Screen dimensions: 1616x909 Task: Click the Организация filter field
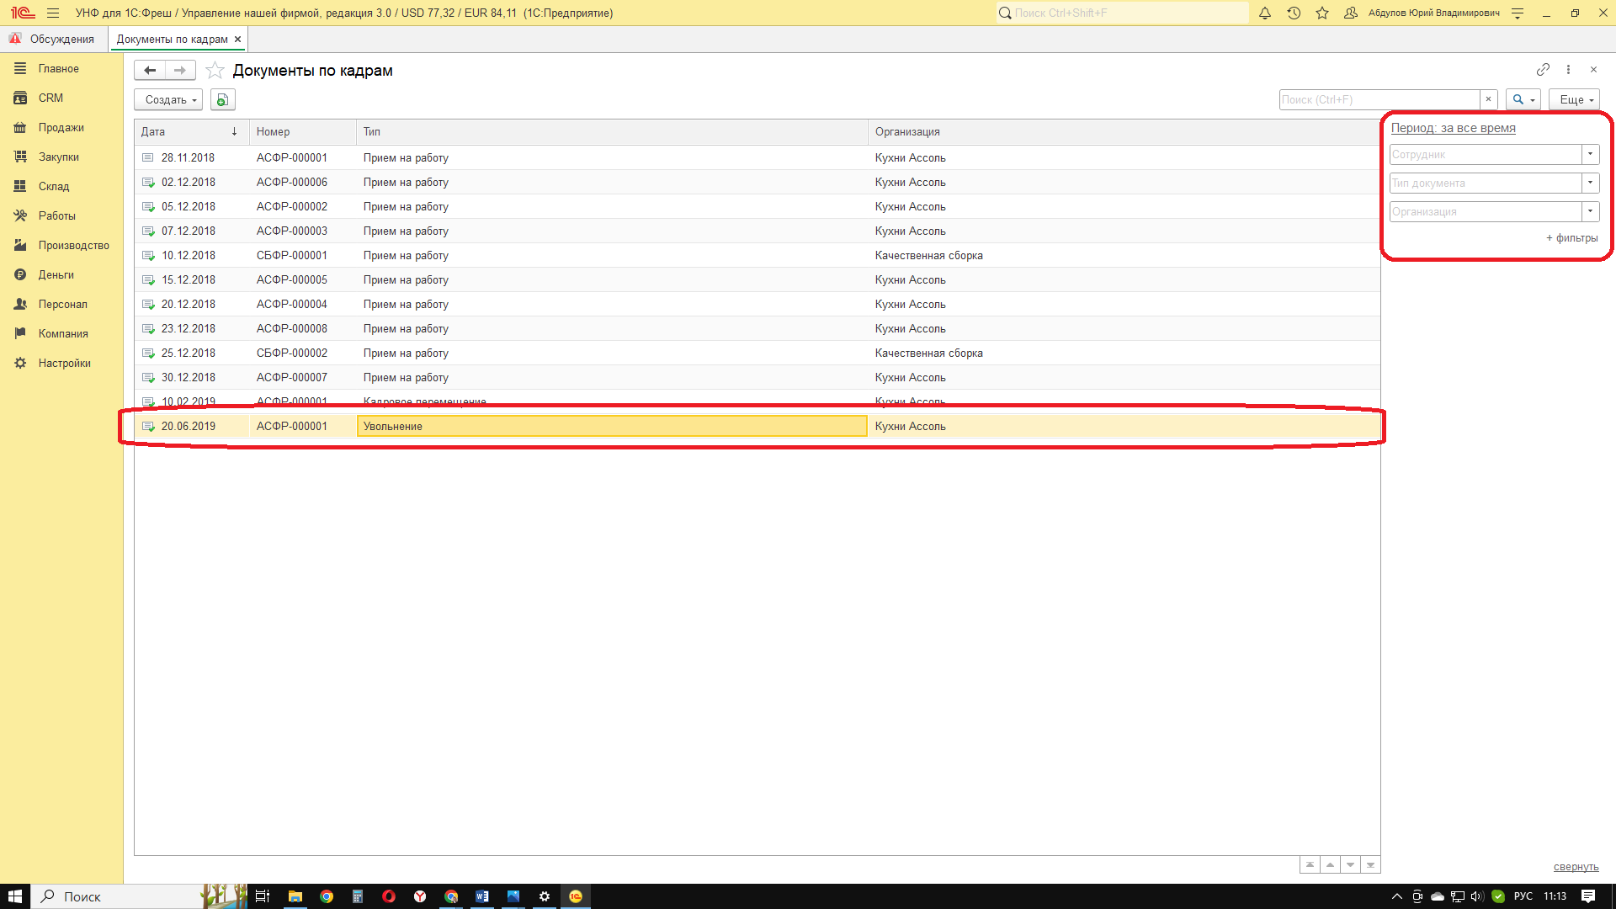click(1486, 211)
